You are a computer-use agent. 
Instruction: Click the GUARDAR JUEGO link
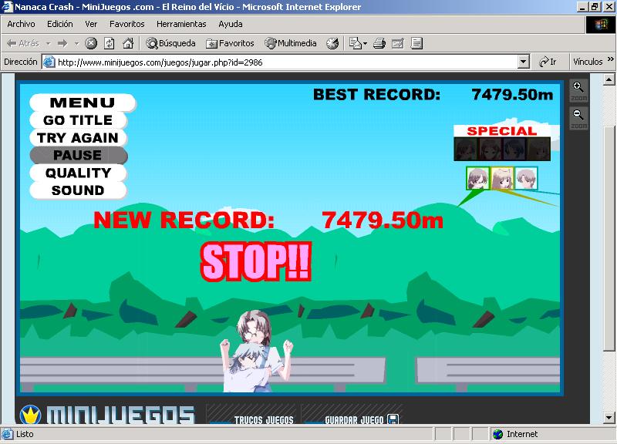tap(354, 420)
